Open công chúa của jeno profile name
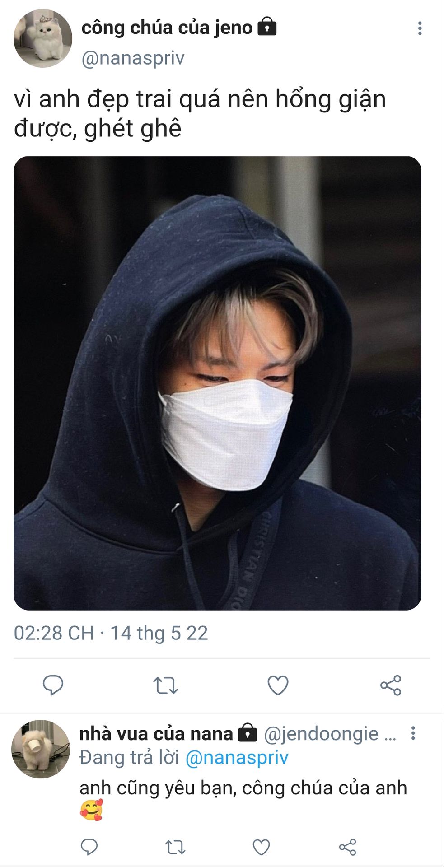444x867 pixels. point(167,28)
